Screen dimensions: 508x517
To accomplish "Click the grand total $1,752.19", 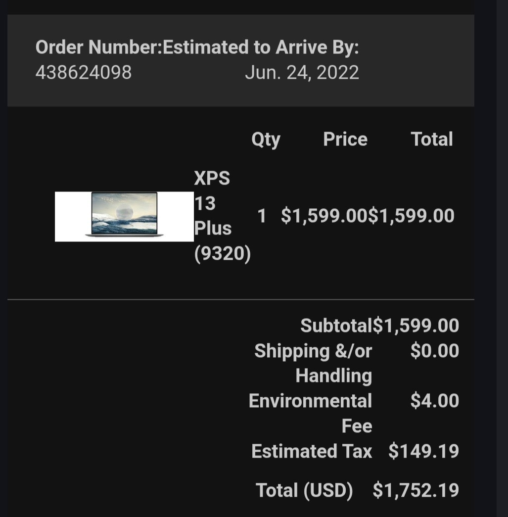I will tap(416, 490).
